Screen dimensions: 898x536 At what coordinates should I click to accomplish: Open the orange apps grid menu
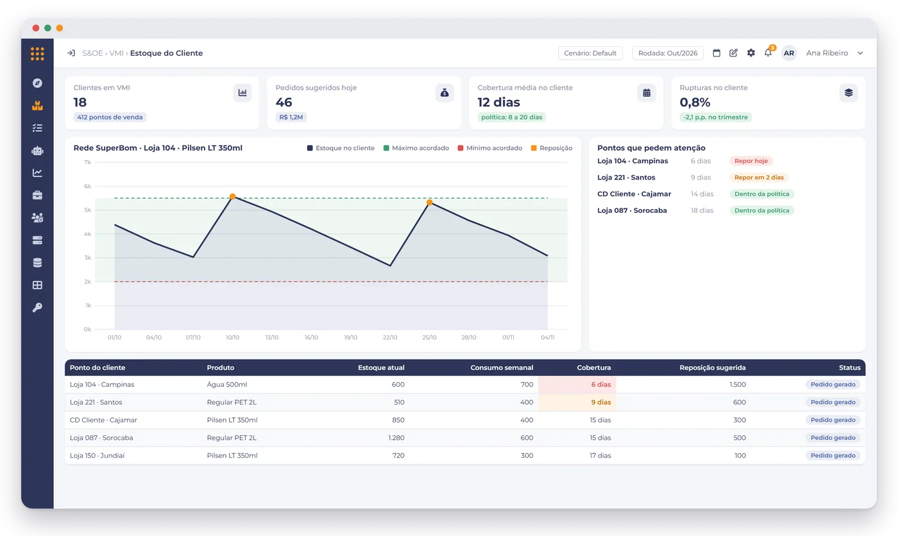37,54
